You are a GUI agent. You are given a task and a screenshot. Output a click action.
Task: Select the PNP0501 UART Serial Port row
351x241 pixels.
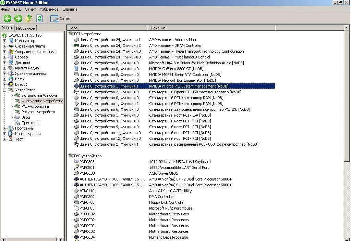pyautogui.click(x=174, y=168)
